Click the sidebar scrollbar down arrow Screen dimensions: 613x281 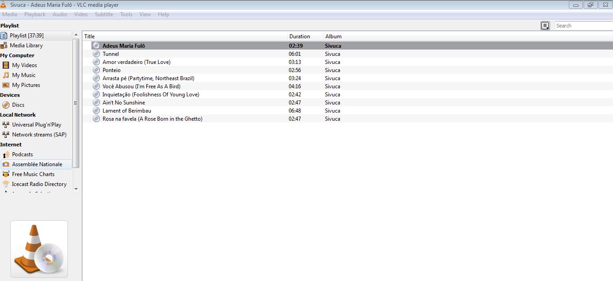tap(76, 189)
